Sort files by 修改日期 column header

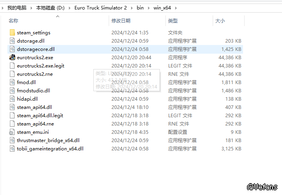coord(121,21)
